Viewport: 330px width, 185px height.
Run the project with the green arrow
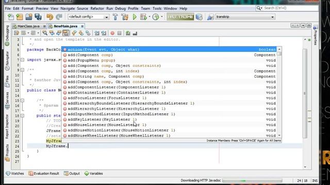pos(135,17)
